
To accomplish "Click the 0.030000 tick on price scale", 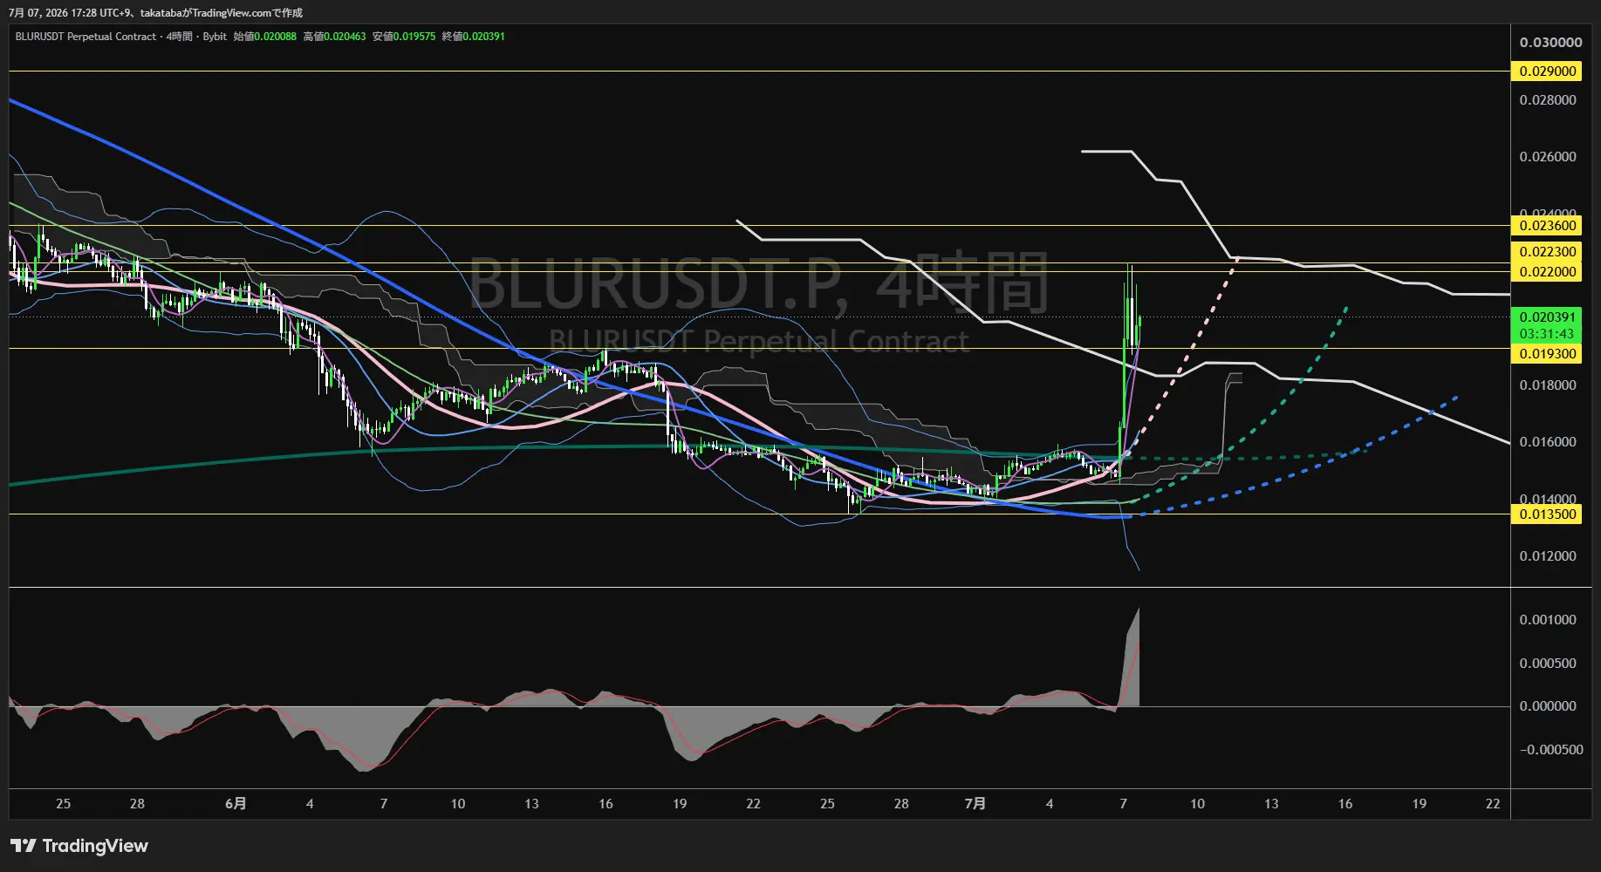I will point(1550,43).
